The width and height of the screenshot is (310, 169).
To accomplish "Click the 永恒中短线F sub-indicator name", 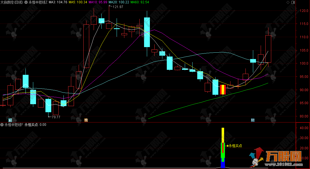I will coord(14,125).
